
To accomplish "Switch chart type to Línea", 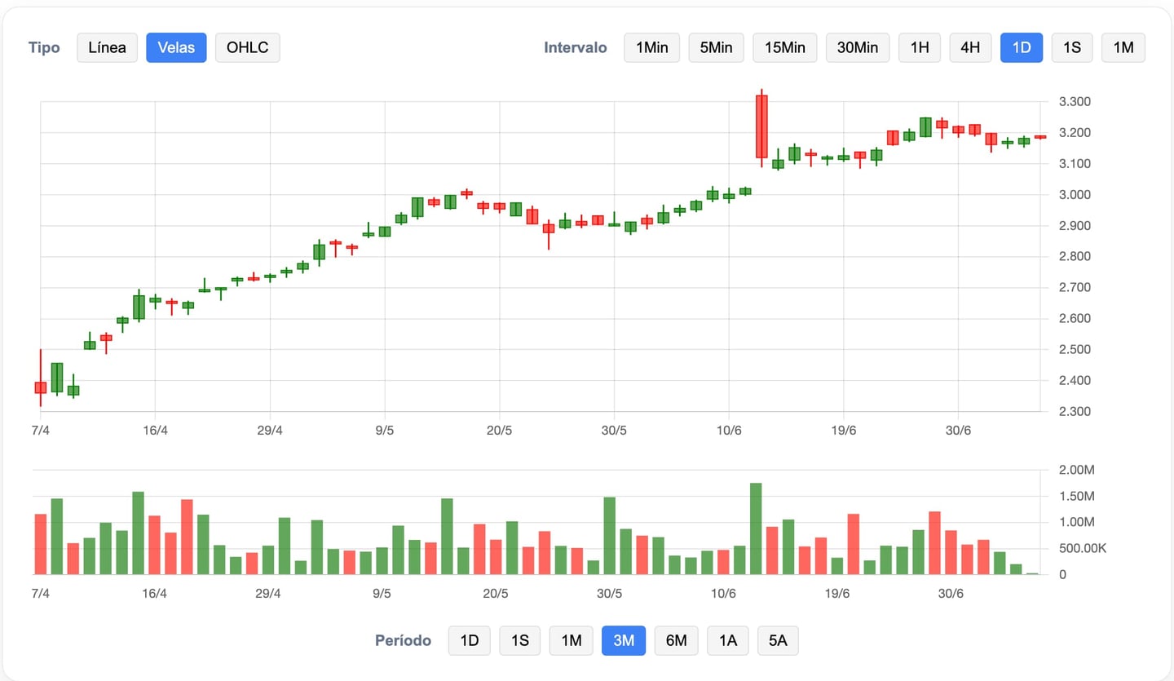I will (107, 47).
